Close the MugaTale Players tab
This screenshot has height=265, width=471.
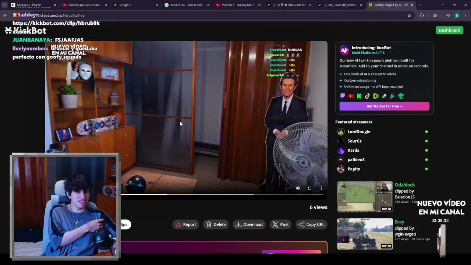click(x=55, y=5)
